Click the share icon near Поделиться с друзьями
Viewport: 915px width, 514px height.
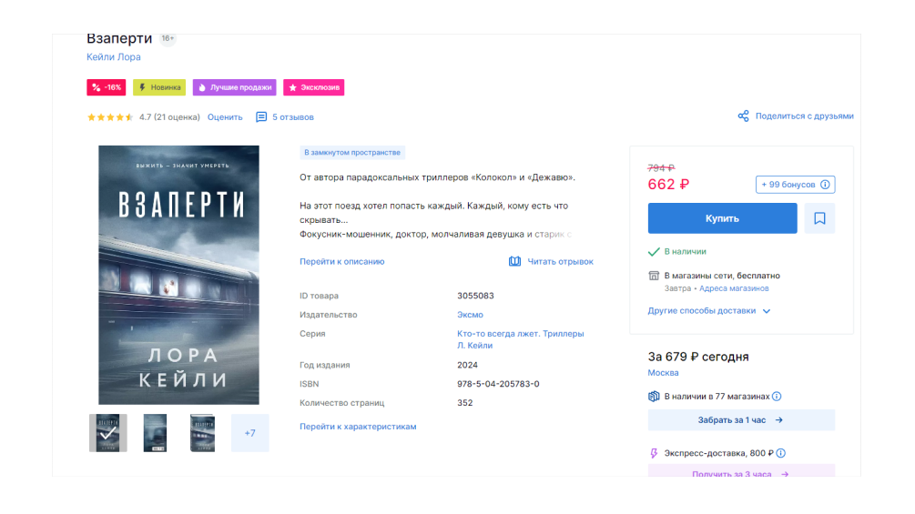(x=744, y=116)
